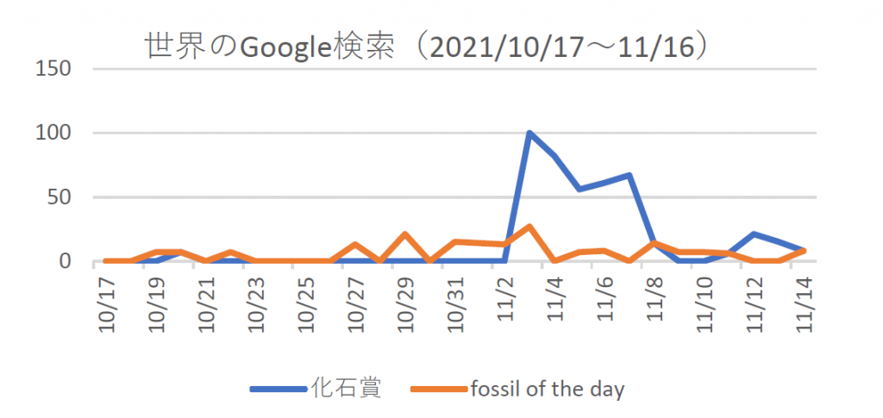
Task: Click the orange peak at 10/29
Action: [x=405, y=234]
